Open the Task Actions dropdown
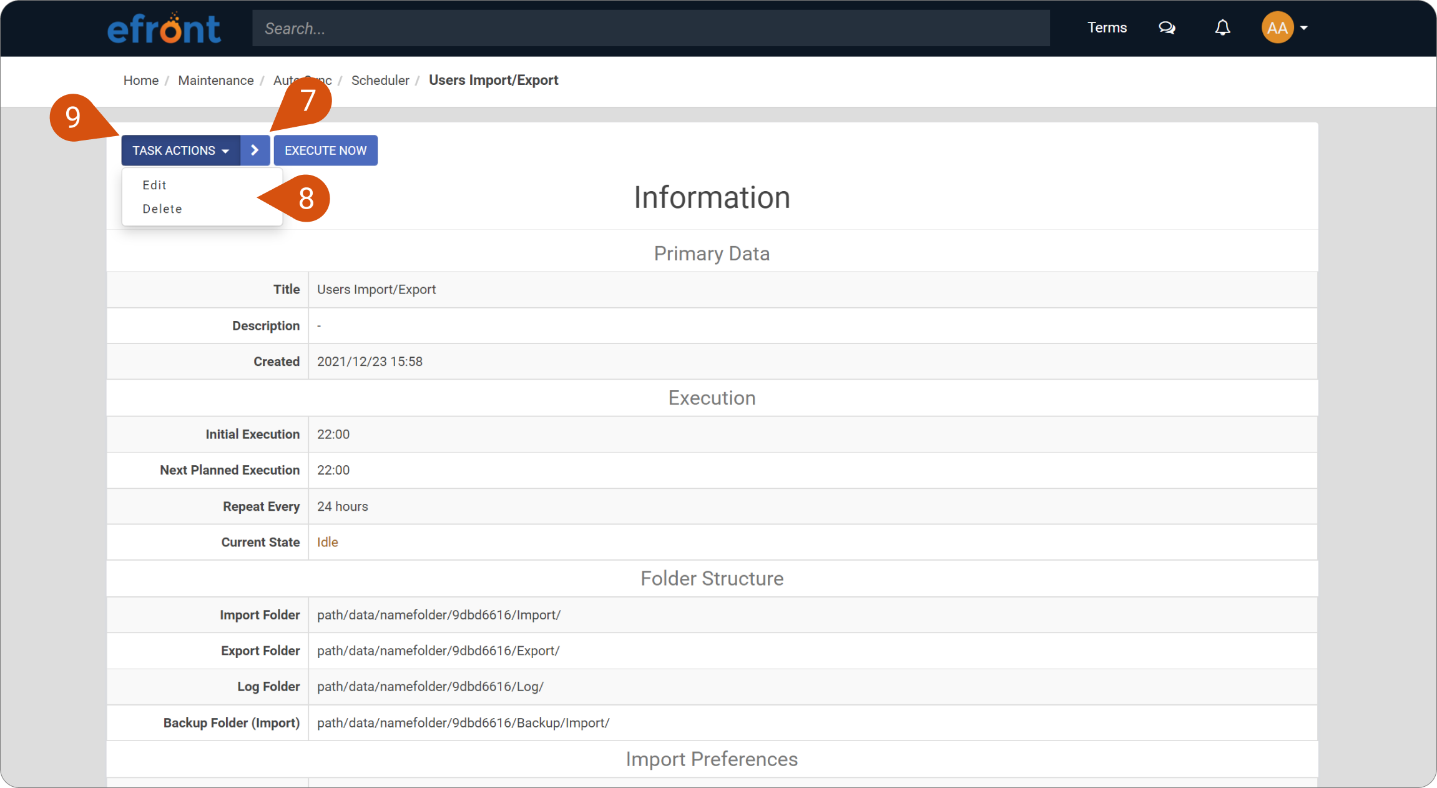 [181, 150]
